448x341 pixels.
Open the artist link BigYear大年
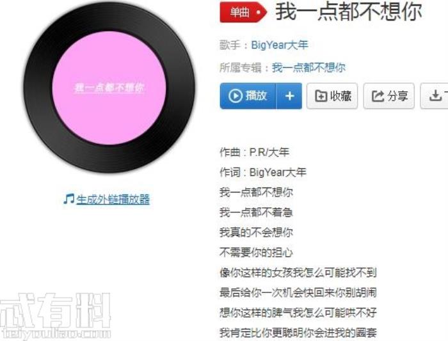pos(280,45)
